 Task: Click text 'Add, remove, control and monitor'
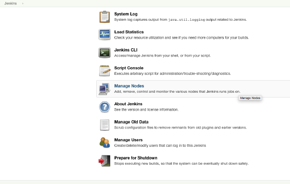click(141, 91)
